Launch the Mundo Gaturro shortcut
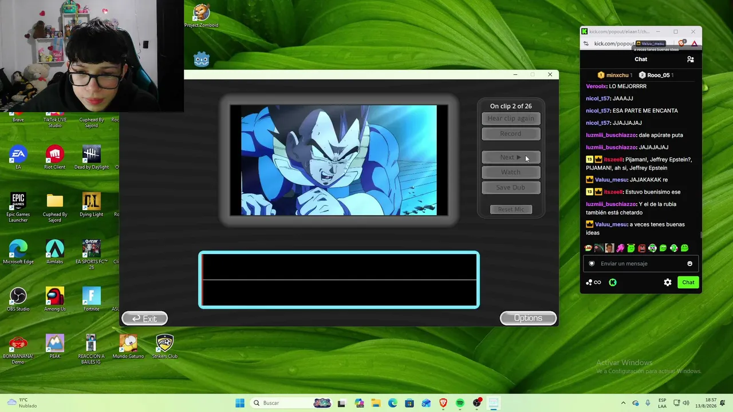 [128, 346]
